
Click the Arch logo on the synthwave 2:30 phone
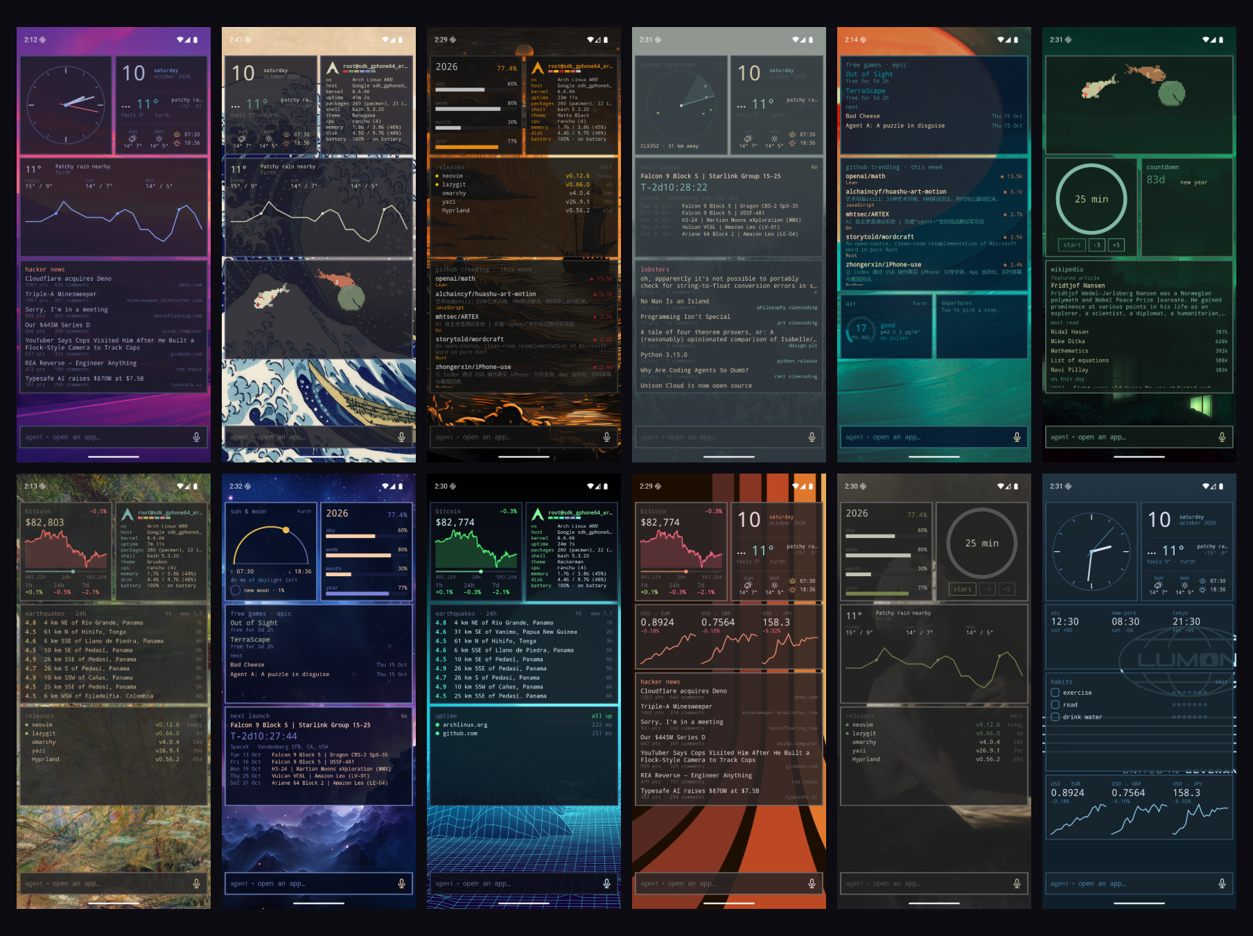[538, 514]
